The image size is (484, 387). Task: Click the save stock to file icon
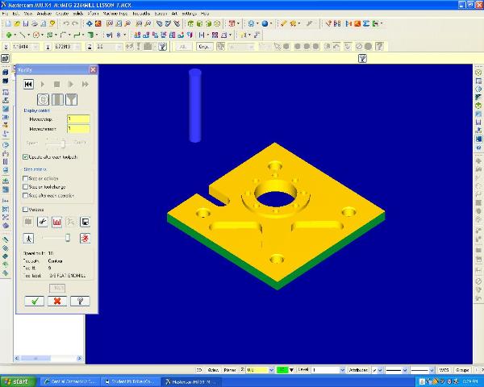pos(85,222)
